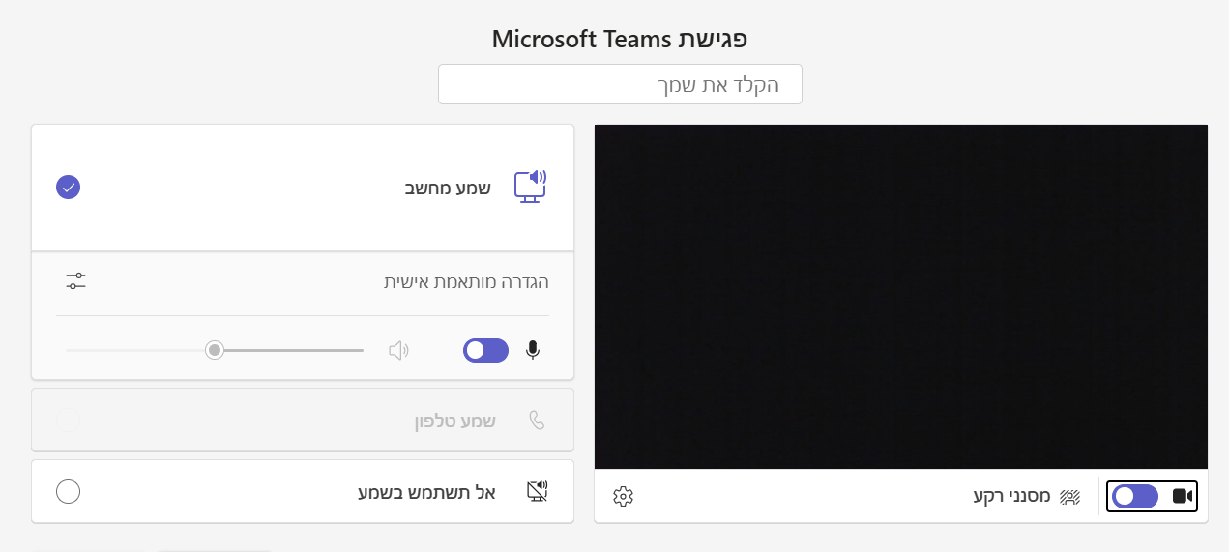The width and height of the screenshot is (1229, 552).
Task: Click the speaker volume icon
Action: [398, 350]
